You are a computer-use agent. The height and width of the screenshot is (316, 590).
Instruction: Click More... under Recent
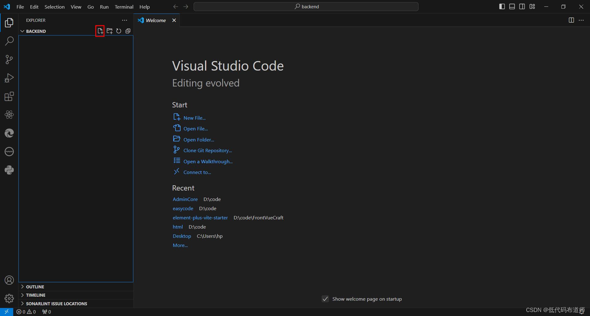coord(180,245)
